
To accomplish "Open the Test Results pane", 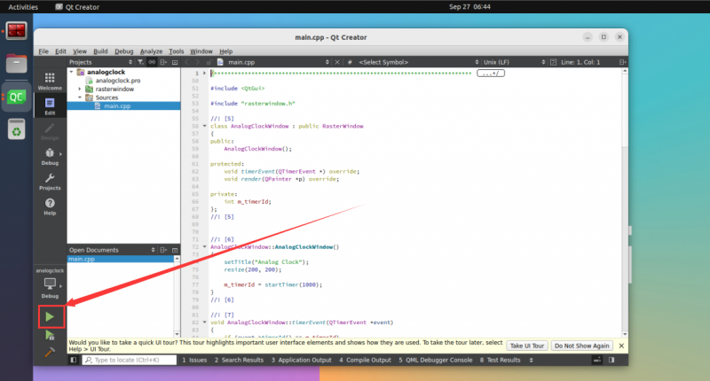I will pyautogui.click(x=500, y=360).
